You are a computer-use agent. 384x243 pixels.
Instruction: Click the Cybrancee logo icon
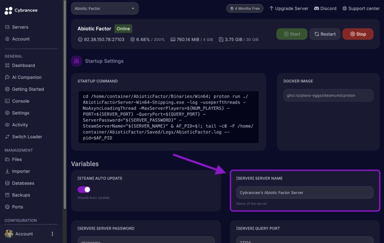pos(8,10)
